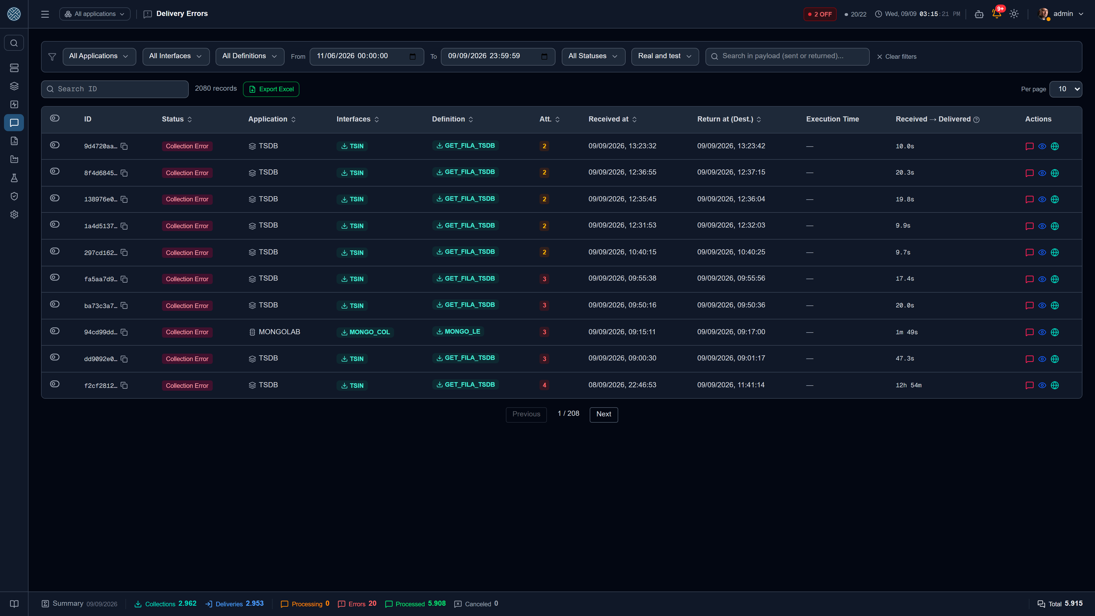Open the layers icon in sidebar
Image resolution: width=1095 pixels, height=616 pixels.
(14, 86)
